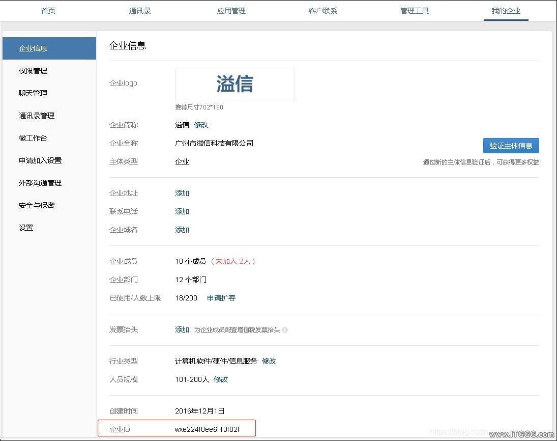Viewport: 557px width, 441px height.
Task: Click 添加 for 企业域名
Action: pos(182,230)
